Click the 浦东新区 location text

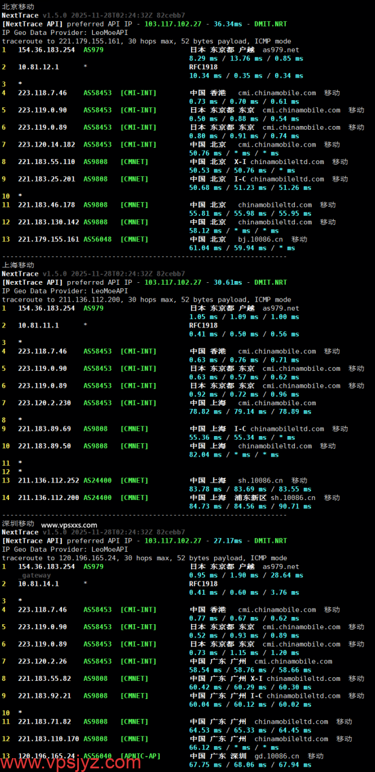(250, 498)
